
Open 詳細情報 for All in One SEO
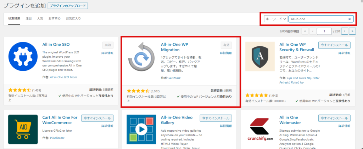(107, 53)
